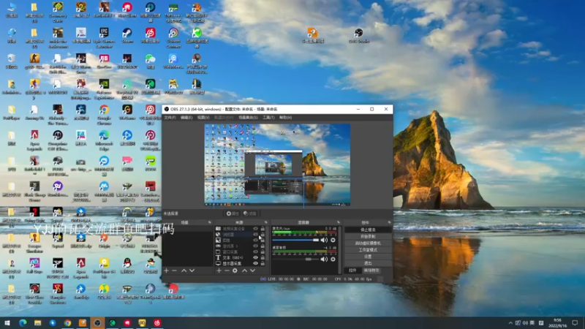Add a new scene with the plus icon
This screenshot has height=329, width=585.
167,271
